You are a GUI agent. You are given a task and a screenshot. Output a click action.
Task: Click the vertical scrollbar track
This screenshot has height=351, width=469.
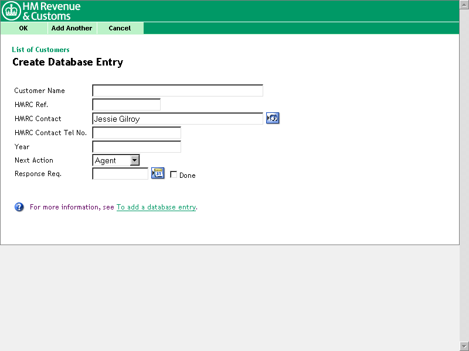tap(464, 175)
